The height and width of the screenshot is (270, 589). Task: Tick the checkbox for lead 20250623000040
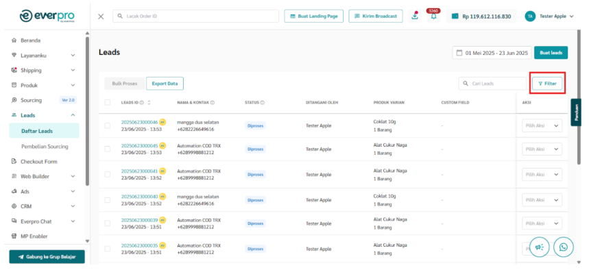tap(108, 200)
